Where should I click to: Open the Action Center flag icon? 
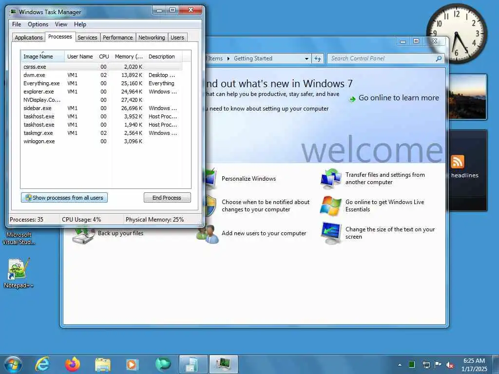(438, 364)
